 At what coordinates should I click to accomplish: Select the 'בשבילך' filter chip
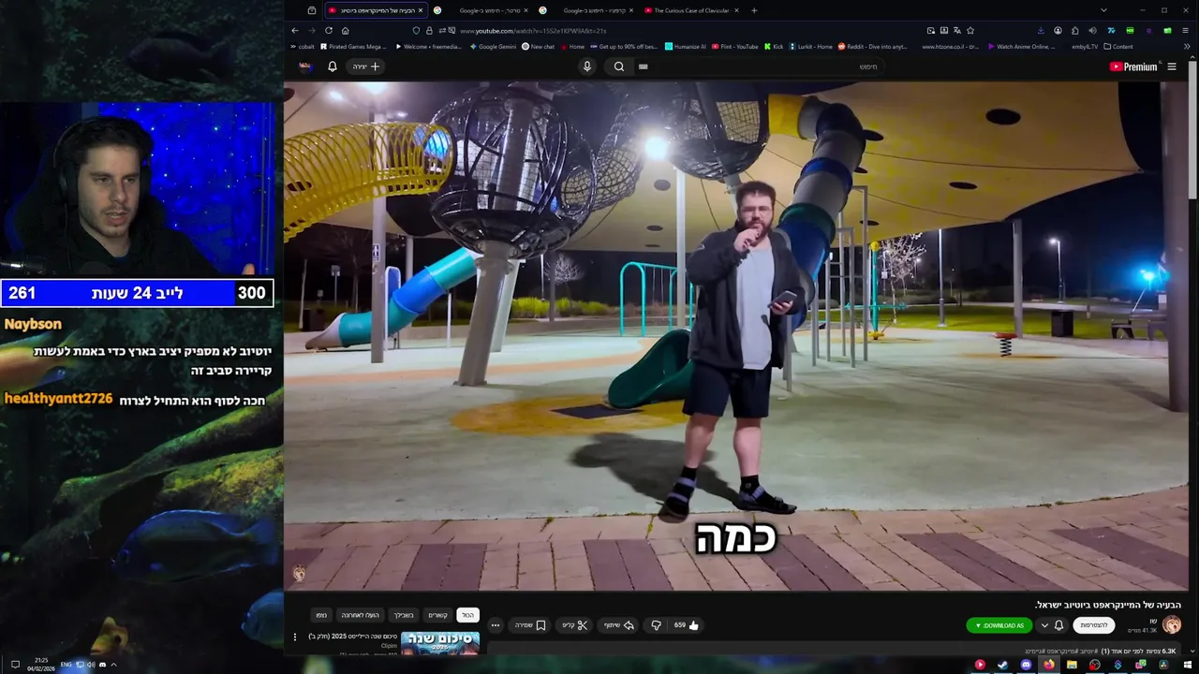click(403, 615)
